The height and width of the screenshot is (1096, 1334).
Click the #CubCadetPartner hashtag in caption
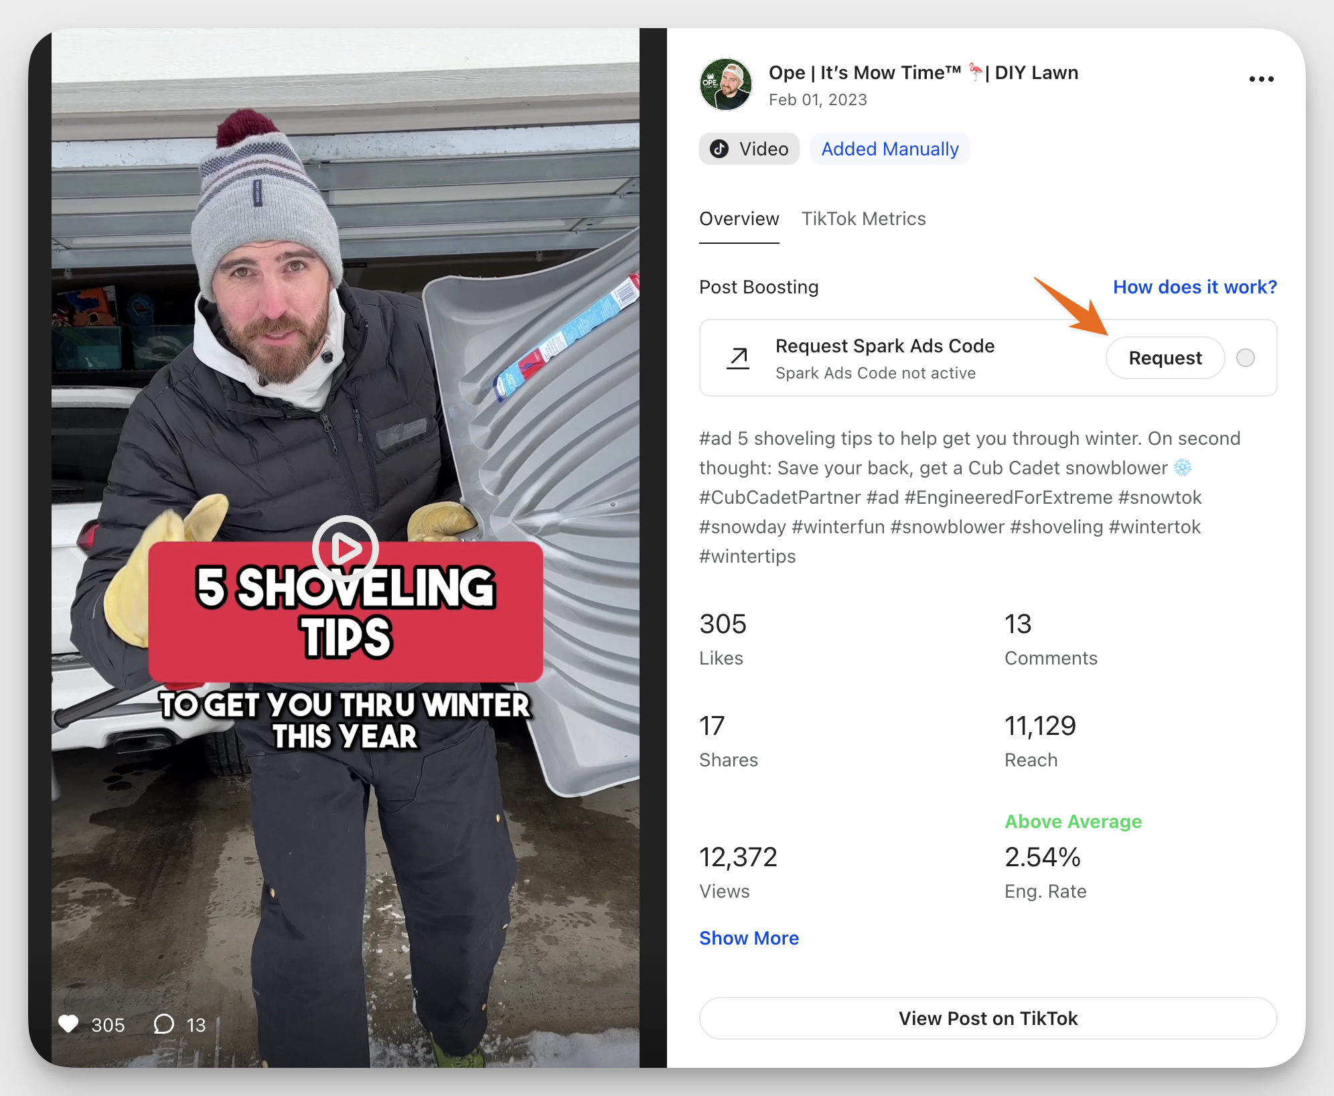click(780, 497)
